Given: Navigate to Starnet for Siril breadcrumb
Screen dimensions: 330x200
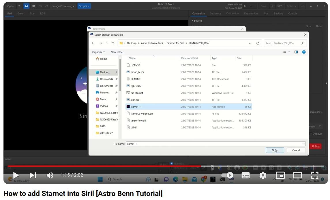Looking at the screenshot, I should [x=175, y=43].
